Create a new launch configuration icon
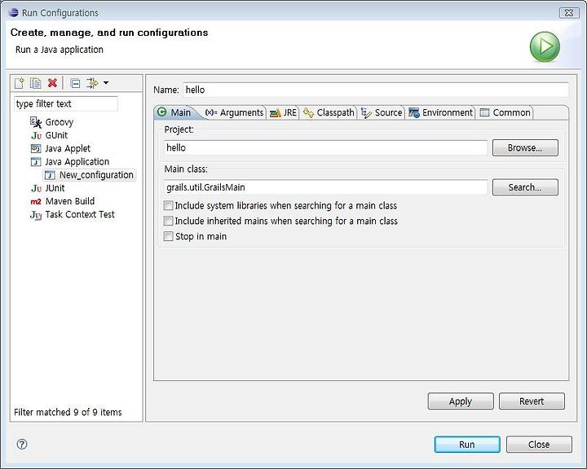The width and height of the screenshot is (587, 469). (19, 83)
